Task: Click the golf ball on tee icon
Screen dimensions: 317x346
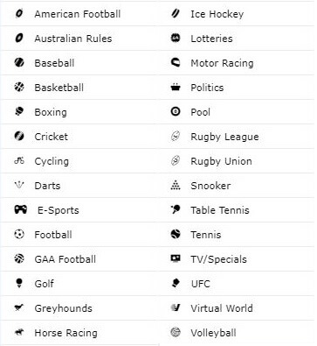Action: pyautogui.click(x=19, y=283)
